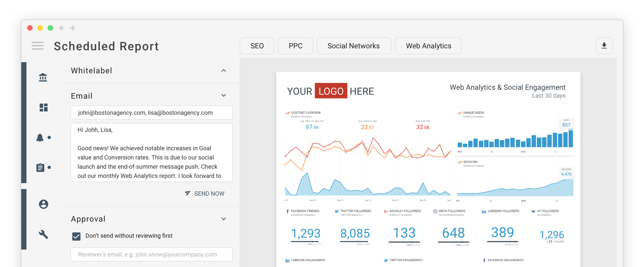This screenshot has width=644, height=267.
Task: Click the 133 Google+ followers value
Action: [404, 233]
